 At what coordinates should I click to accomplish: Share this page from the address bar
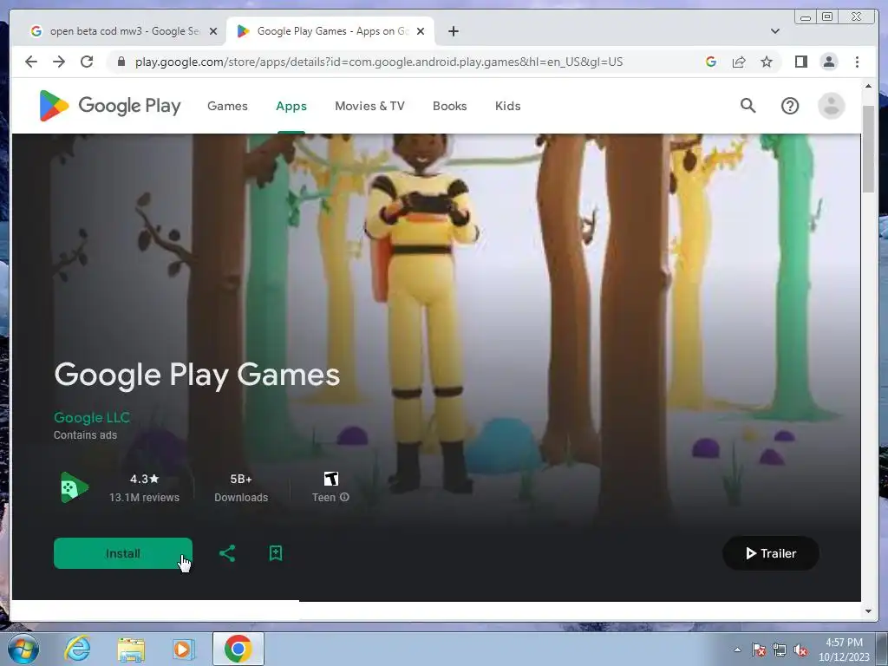pos(739,62)
